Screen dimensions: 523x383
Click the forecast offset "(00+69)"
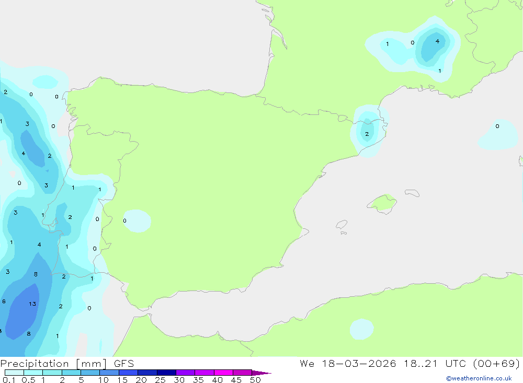click(x=497, y=363)
